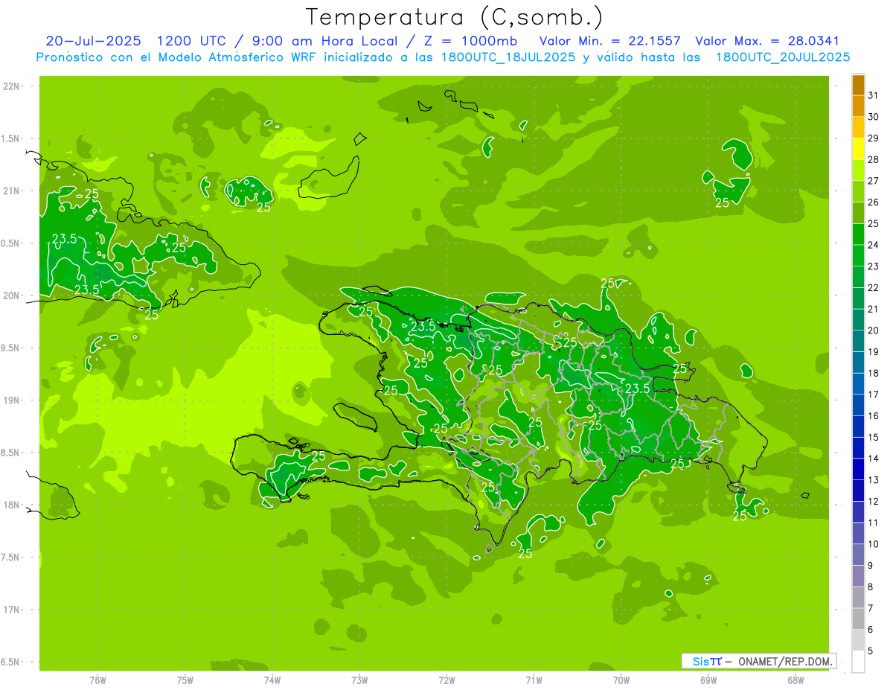
Task: Click the "17N" latitude axis label
Action: [x=11, y=610]
